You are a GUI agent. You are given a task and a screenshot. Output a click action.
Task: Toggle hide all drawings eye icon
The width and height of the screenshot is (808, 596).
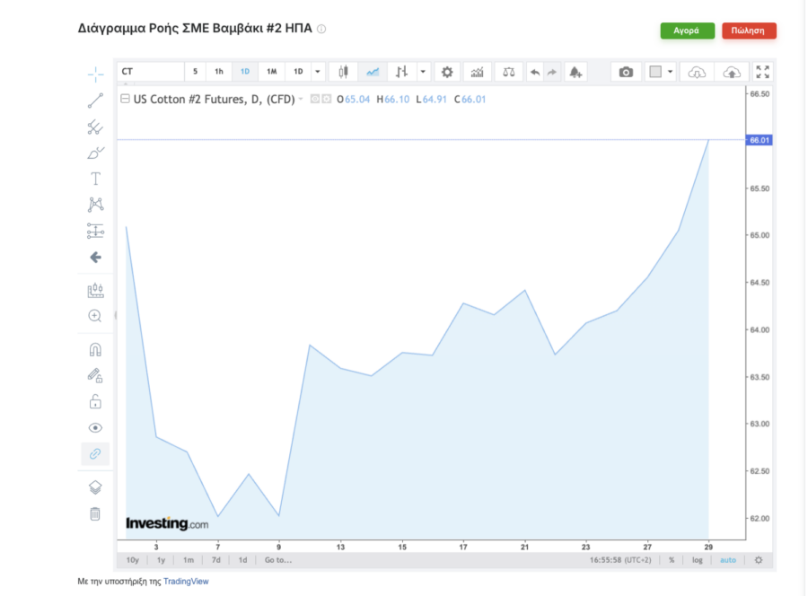click(x=95, y=428)
